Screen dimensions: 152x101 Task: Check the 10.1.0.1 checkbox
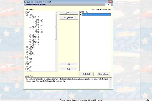(x=36, y=20)
